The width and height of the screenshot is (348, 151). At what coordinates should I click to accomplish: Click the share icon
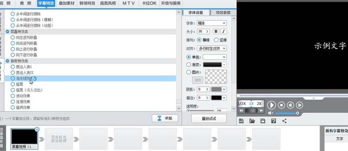pos(284,121)
